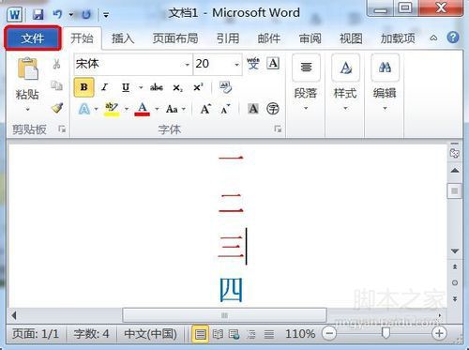Toggle Strikethrough (abc) formatting

tap(157, 87)
